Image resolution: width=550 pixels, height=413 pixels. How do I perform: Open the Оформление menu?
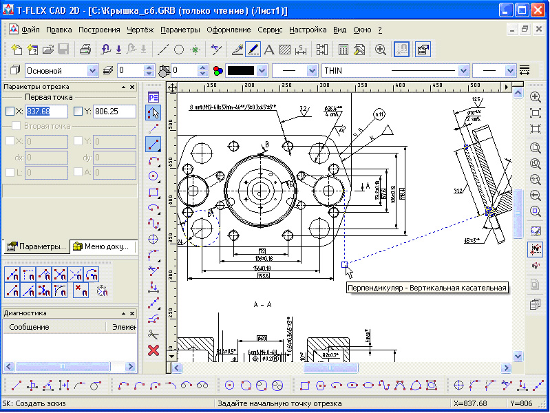tap(229, 30)
